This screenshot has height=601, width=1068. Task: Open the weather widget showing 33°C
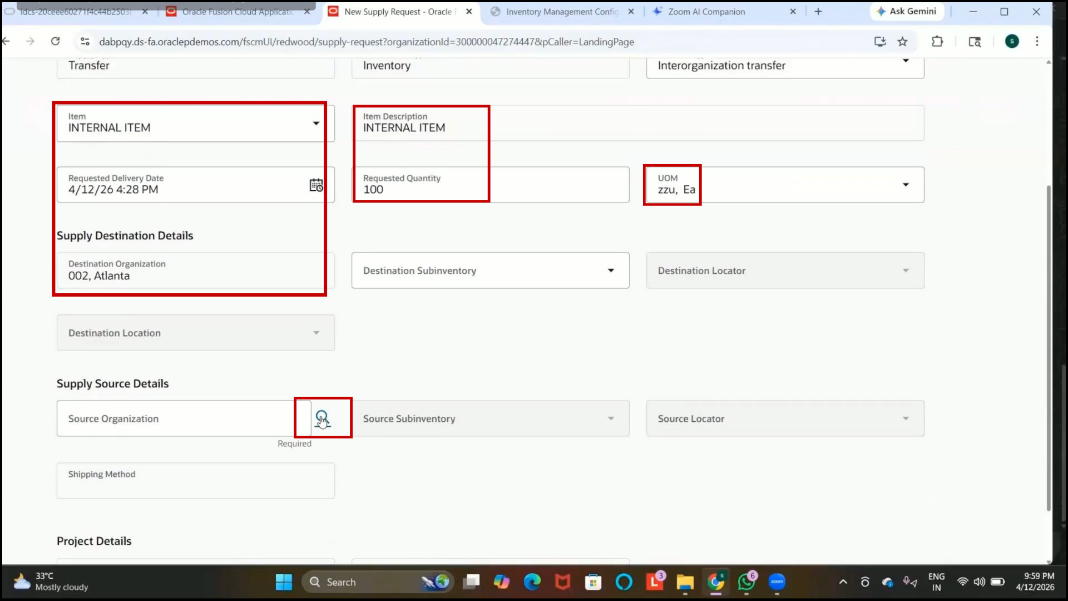click(x=51, y=582)
